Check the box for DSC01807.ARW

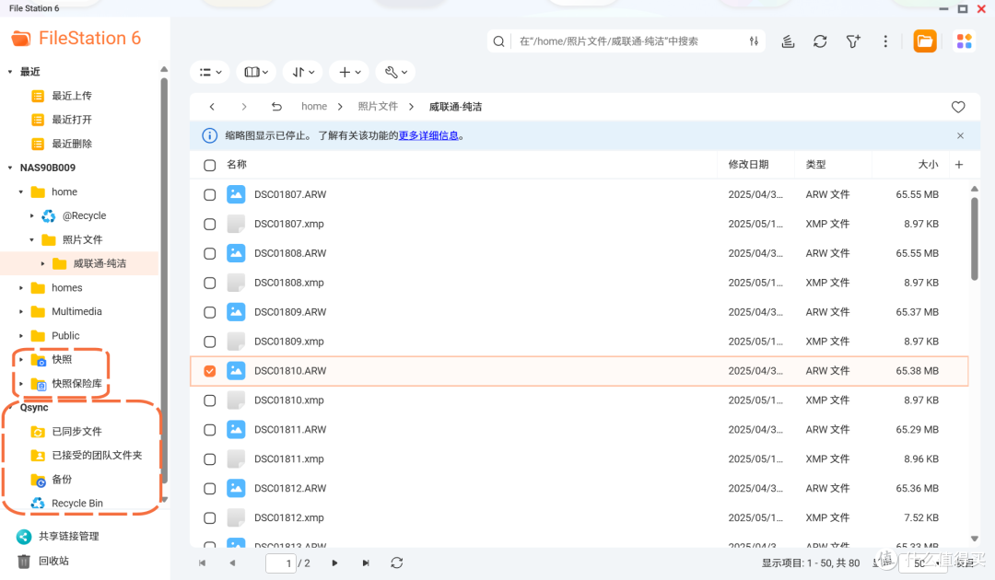pyautogui.click(x=209, y=194)
